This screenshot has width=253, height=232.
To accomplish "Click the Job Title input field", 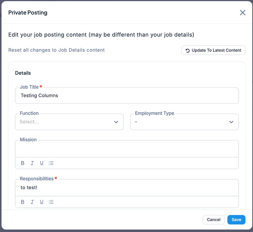I will pyautogui.click(x=126, y=96).
